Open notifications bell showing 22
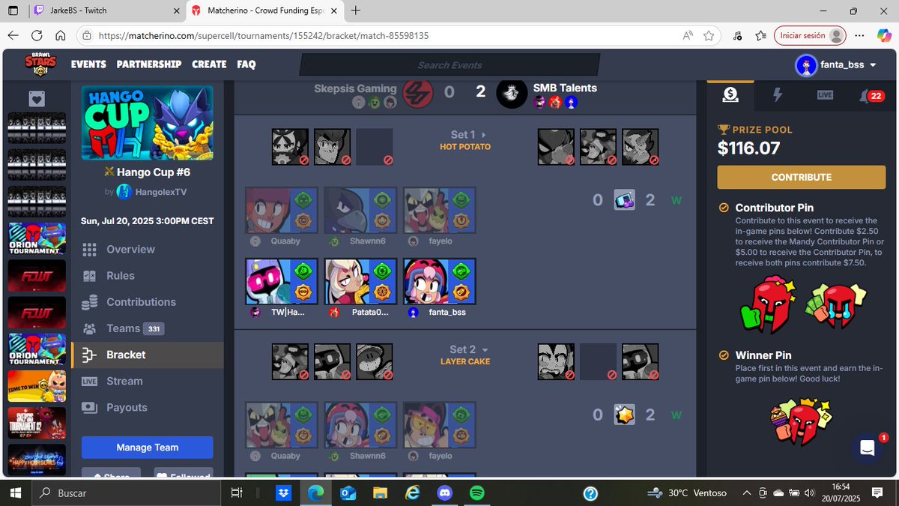 click(x=872, y=95)
